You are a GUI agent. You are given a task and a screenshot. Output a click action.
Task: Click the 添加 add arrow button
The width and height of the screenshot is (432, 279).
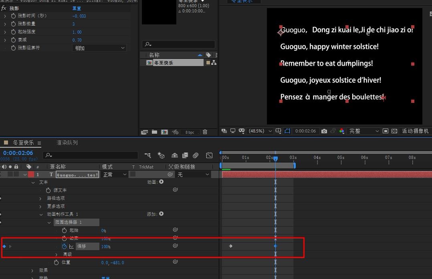161,214
